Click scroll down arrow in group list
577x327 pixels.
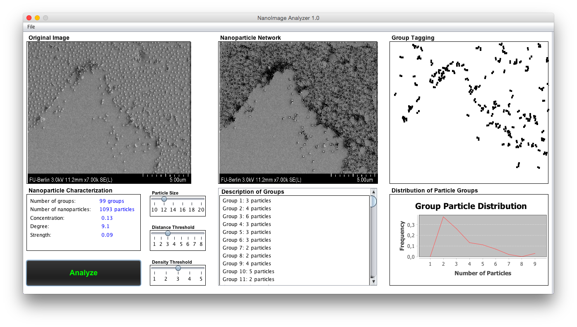coord(373,281)
